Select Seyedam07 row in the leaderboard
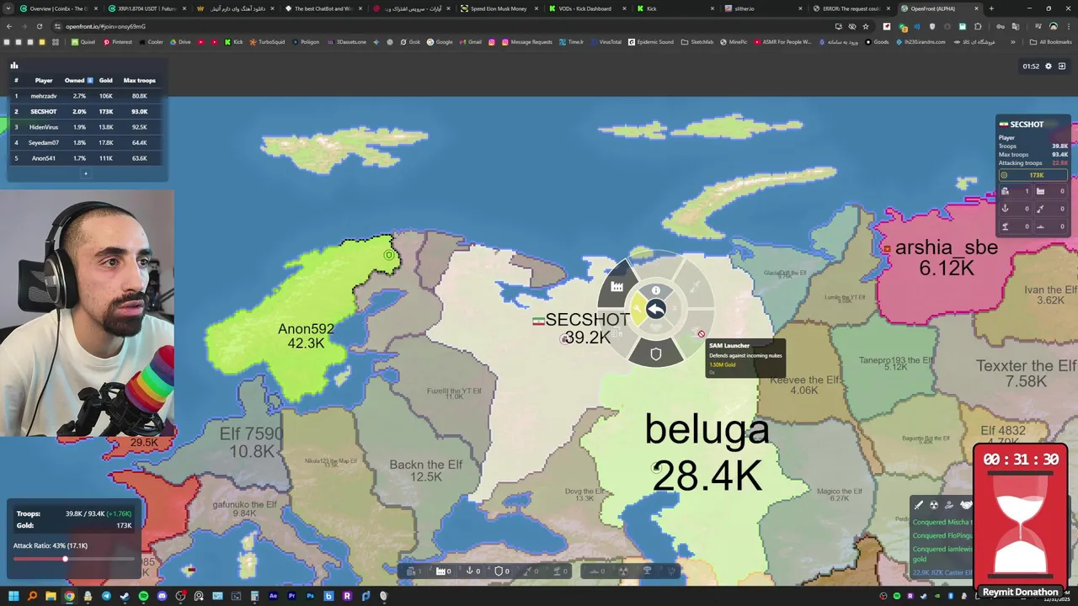1078x606 pixels. coord(87,142)
